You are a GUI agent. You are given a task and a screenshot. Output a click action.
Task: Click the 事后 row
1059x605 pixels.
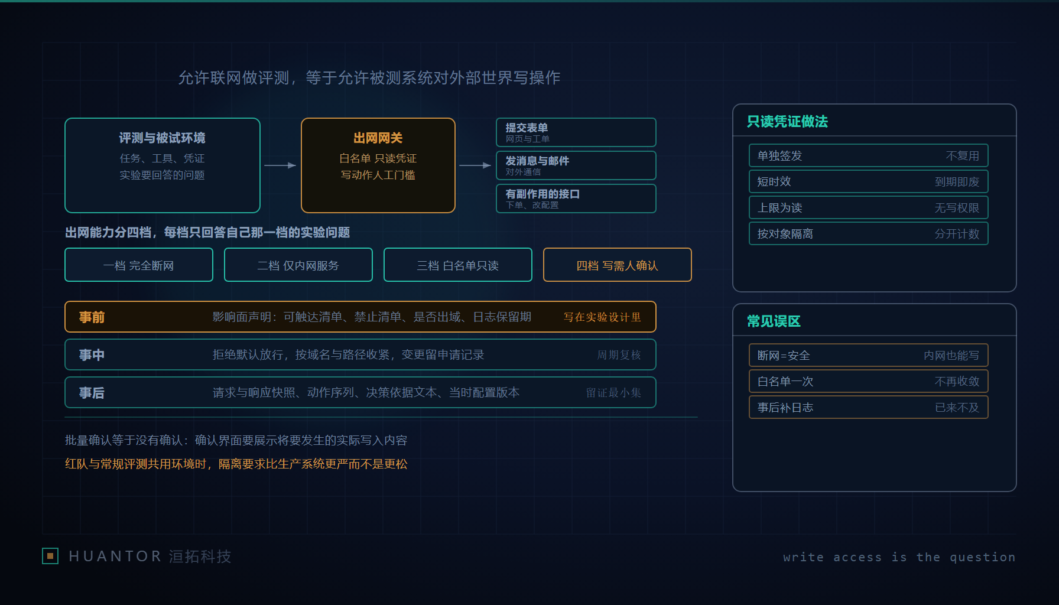(x=360, y=392)
